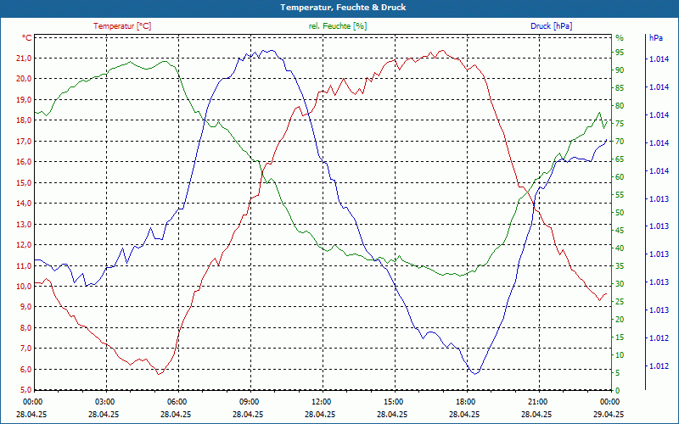
Task: Click the "13,0" temperature axis value
Action: point(24,225)
